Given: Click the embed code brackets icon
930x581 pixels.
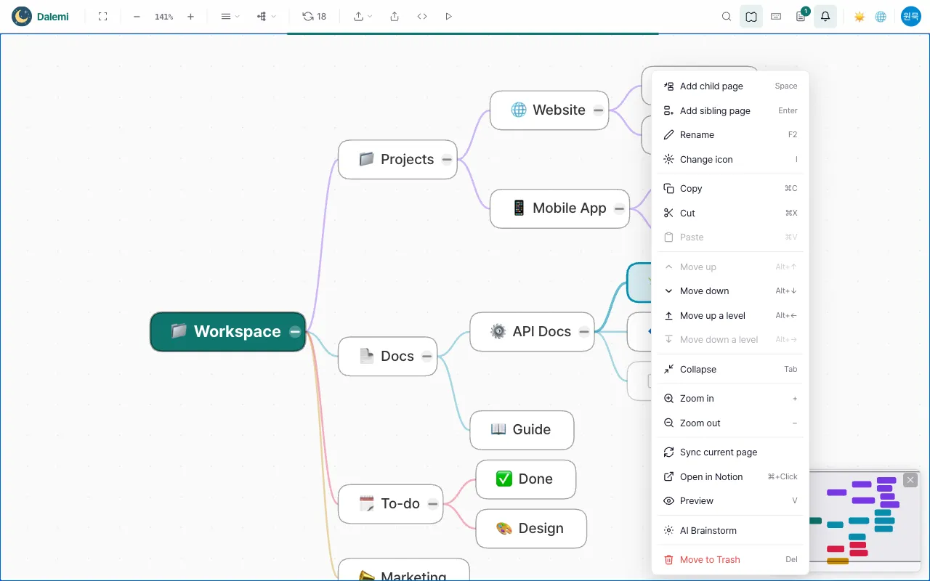Looking at the screenshot, I should point(422,16).
